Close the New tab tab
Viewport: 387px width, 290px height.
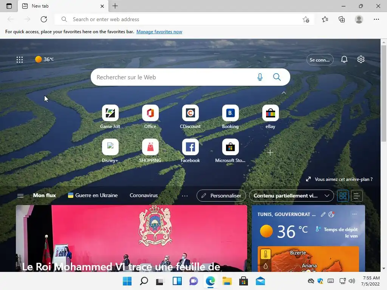click(x=102, y=6)
